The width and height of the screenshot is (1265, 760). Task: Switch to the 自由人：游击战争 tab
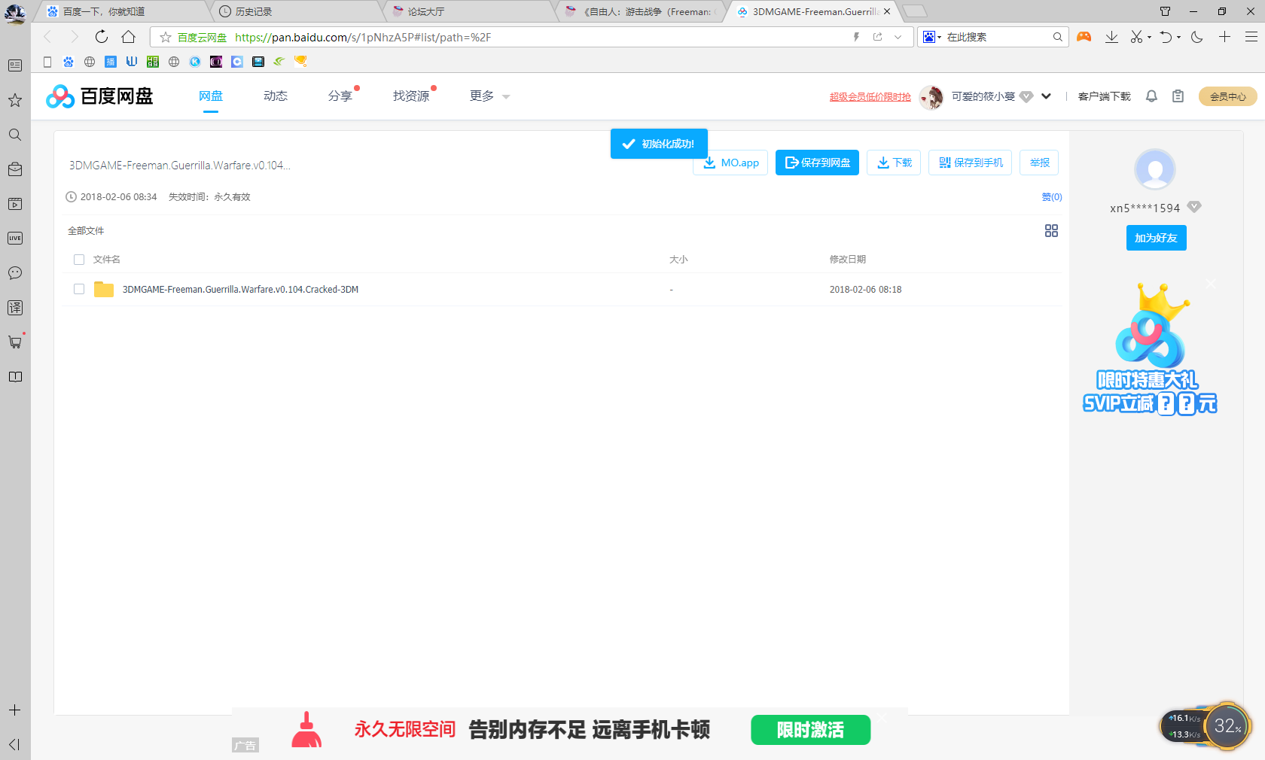click(x=642, y=11)
